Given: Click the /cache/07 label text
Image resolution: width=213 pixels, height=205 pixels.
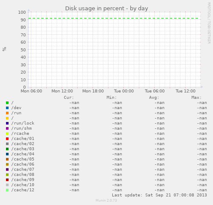Looking at the screenshot, I should [23, 169].
